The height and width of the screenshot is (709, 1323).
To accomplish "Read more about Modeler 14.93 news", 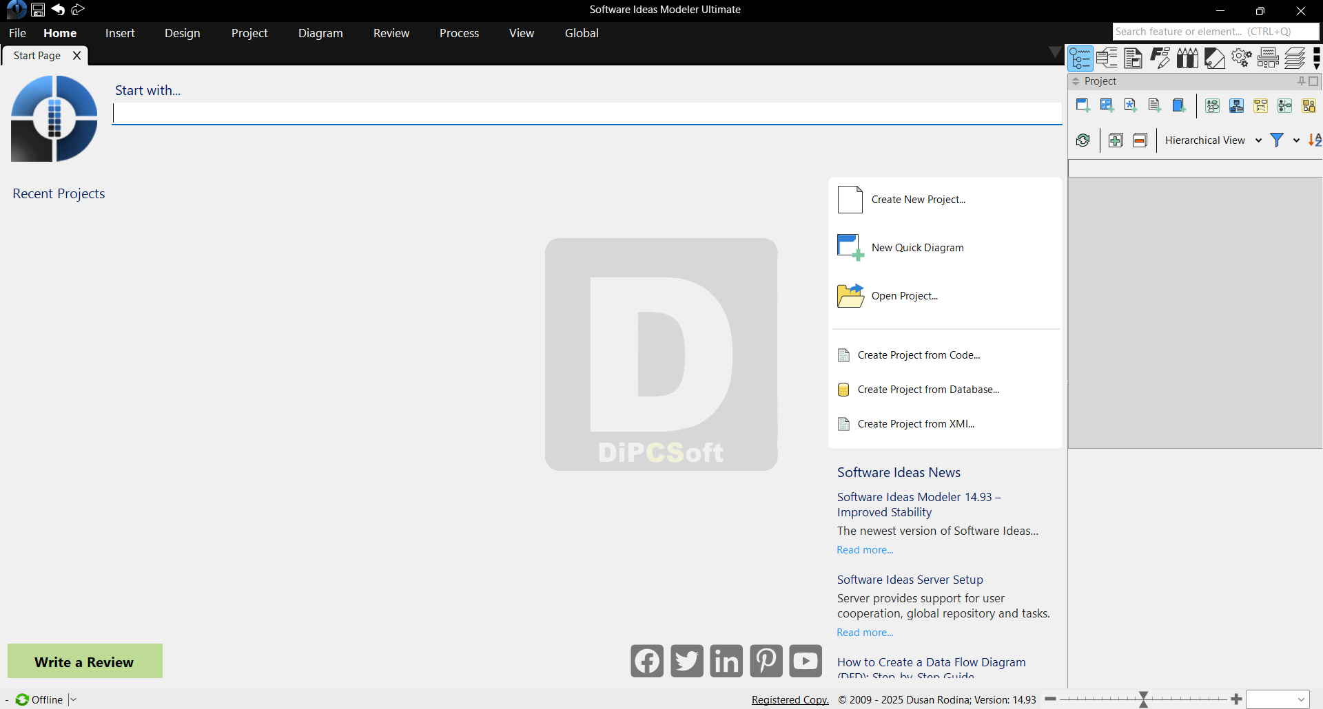I will [865, 550].
